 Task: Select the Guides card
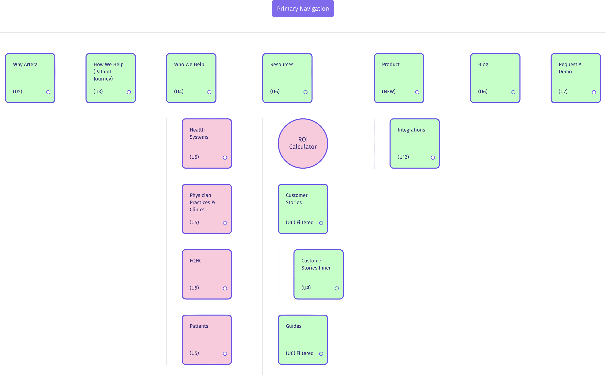tap(303, 340)
